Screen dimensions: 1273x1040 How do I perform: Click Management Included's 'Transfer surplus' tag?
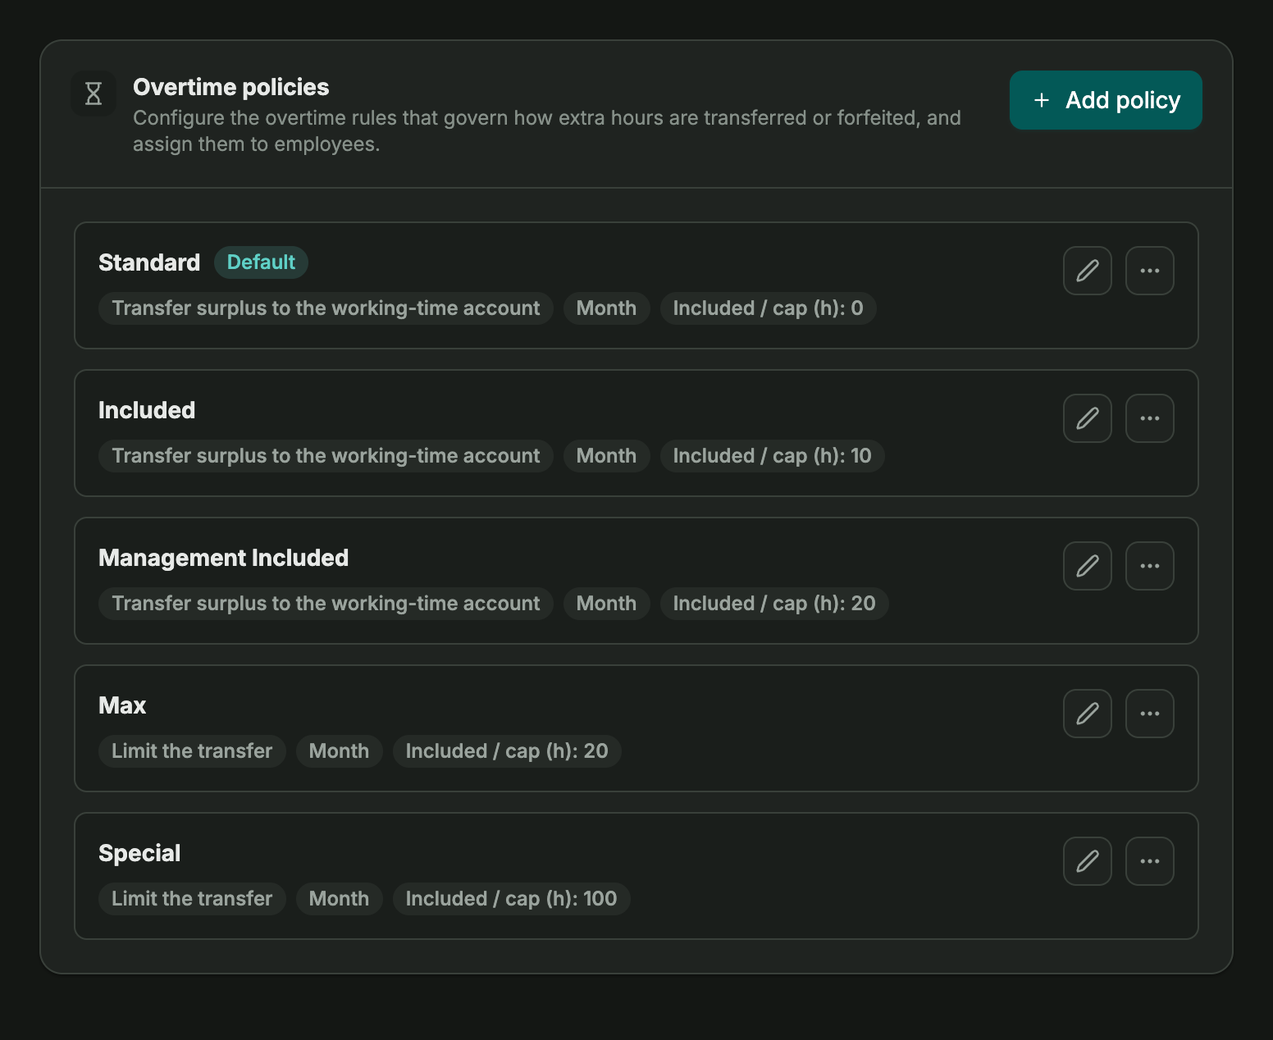tap(326, 604)
